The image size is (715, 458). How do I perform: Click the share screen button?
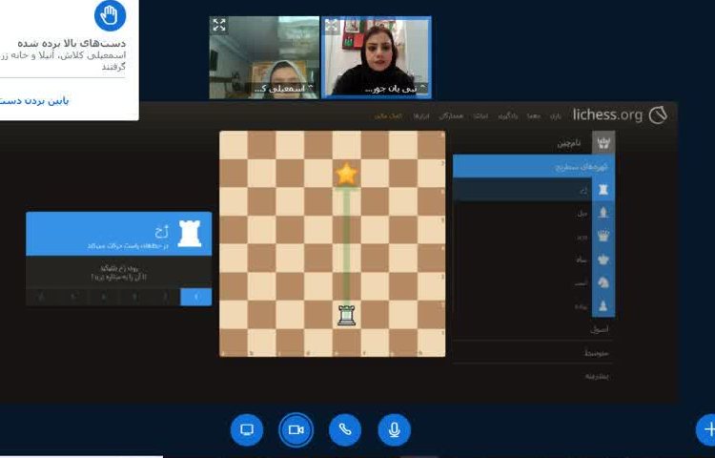pyautogui.click(x=247, y=429)
